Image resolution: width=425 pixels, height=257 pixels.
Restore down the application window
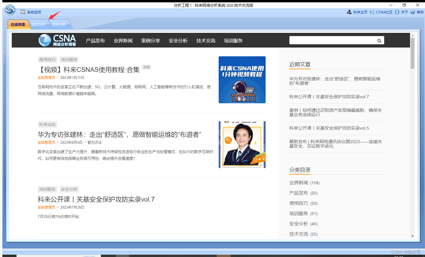[404, 5]
